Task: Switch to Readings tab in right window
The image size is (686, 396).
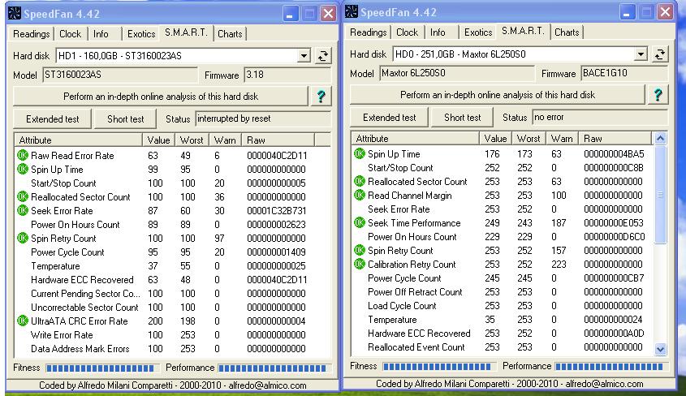Action: coord(368,32)
